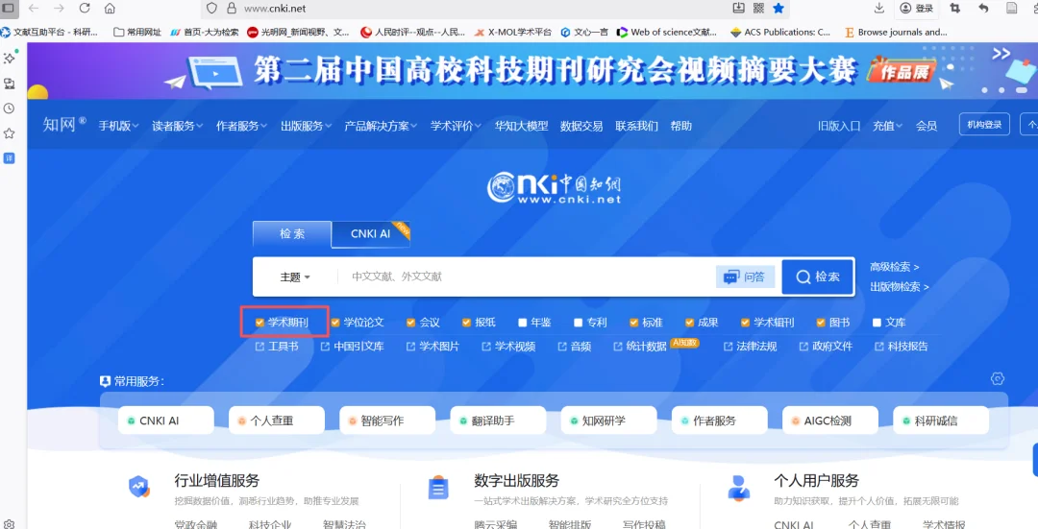Expand the 手机版 menu
This screenshot has width=1038, height=529.
(x=118, y=126)
